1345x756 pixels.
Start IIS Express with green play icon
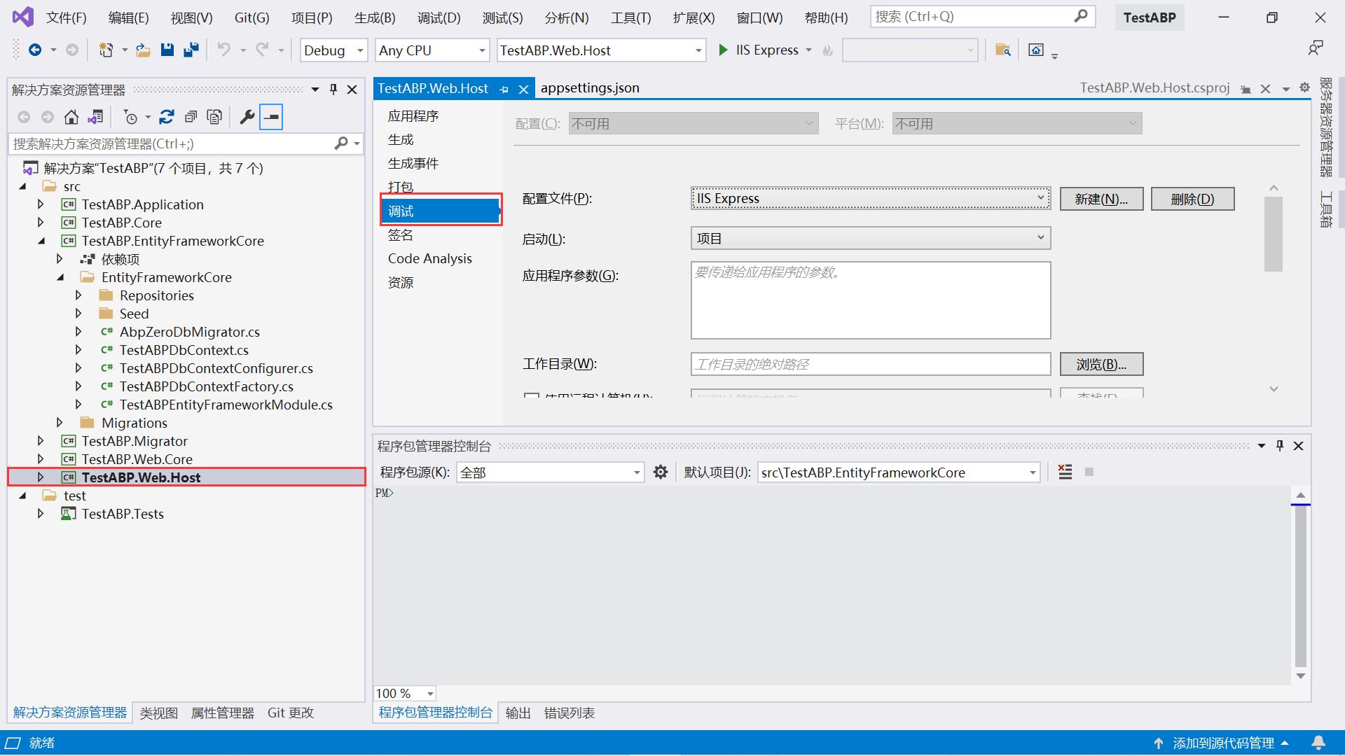point(723,50)
